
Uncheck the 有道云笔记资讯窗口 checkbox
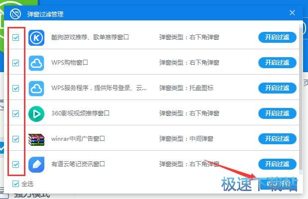point(16,164)
